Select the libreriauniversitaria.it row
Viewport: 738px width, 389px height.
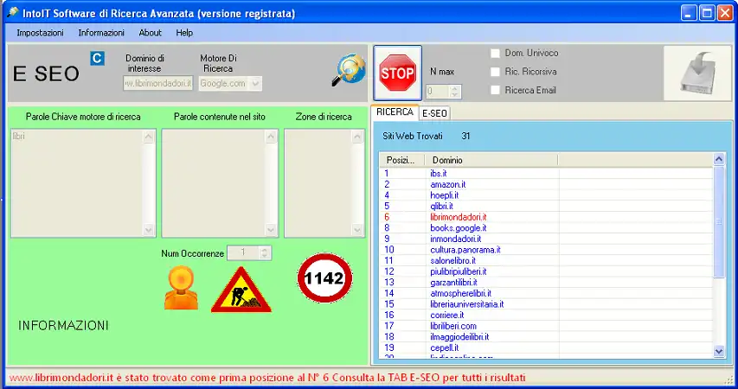pyautogui.click(x=546, y=304)
